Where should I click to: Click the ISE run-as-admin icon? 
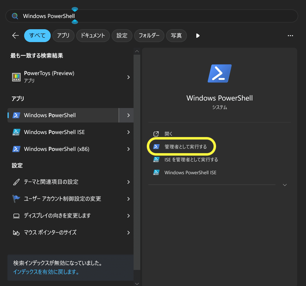pos(156,159)
